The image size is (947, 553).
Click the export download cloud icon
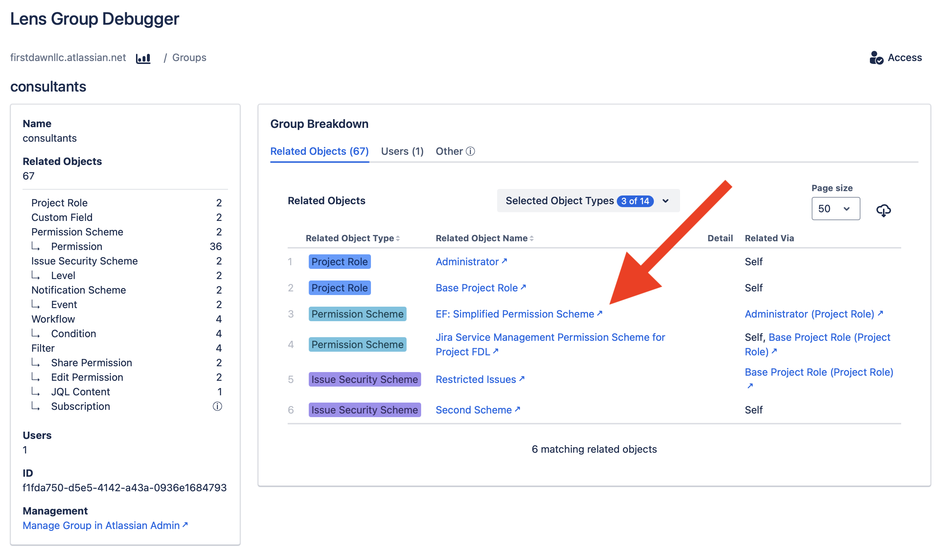pyautogui.click(x=883, y=210)
